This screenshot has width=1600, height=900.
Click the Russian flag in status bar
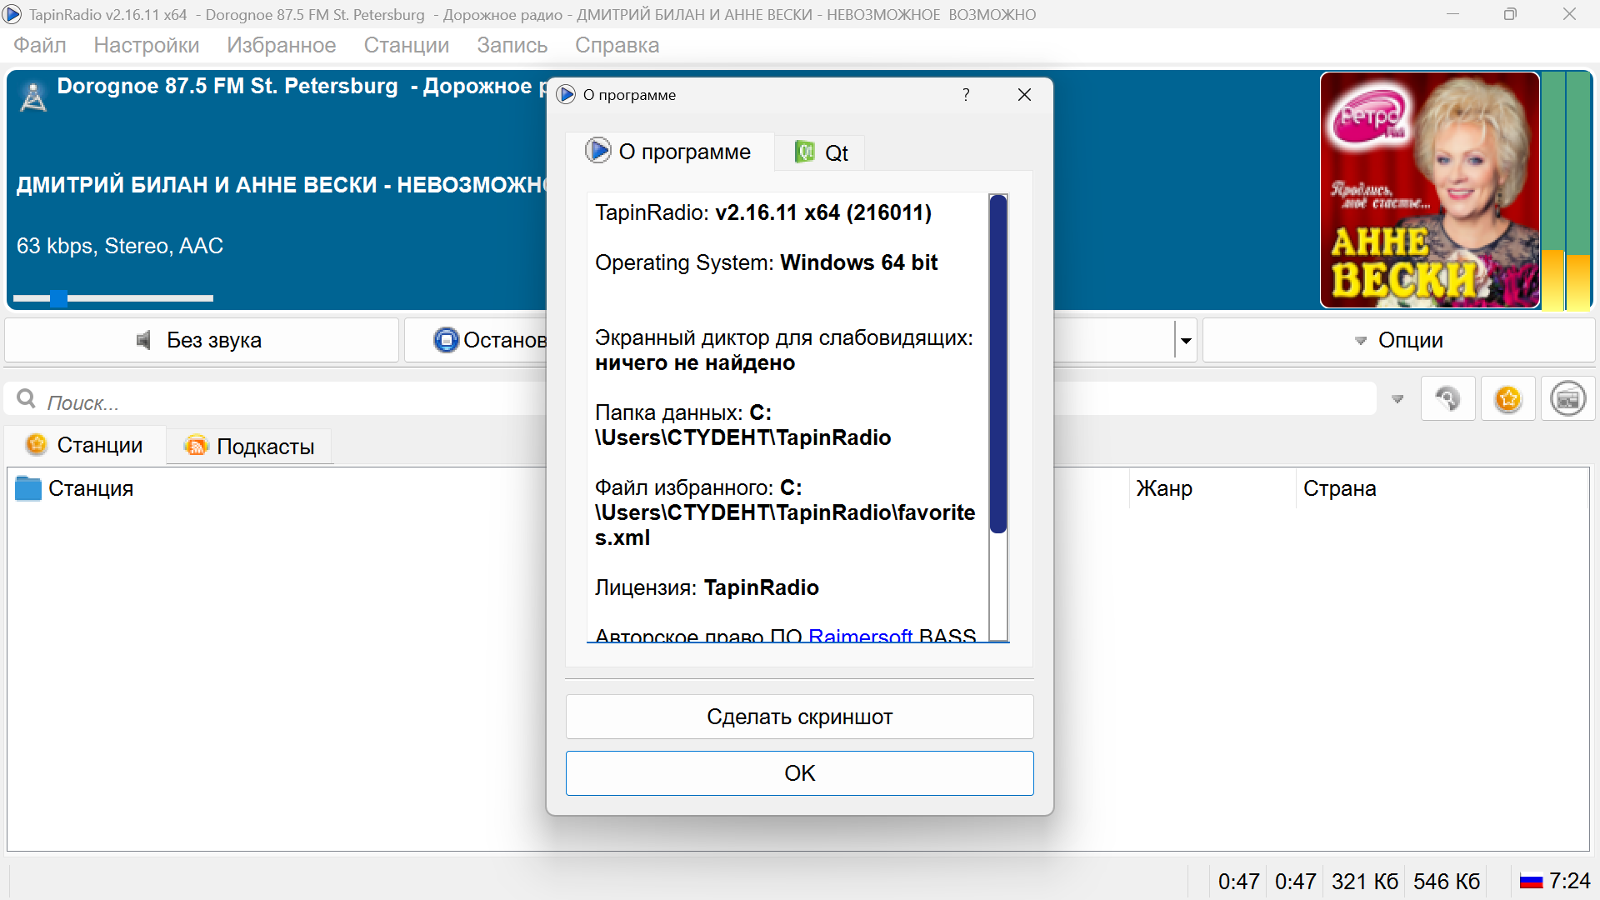(x=1531, y=881)
